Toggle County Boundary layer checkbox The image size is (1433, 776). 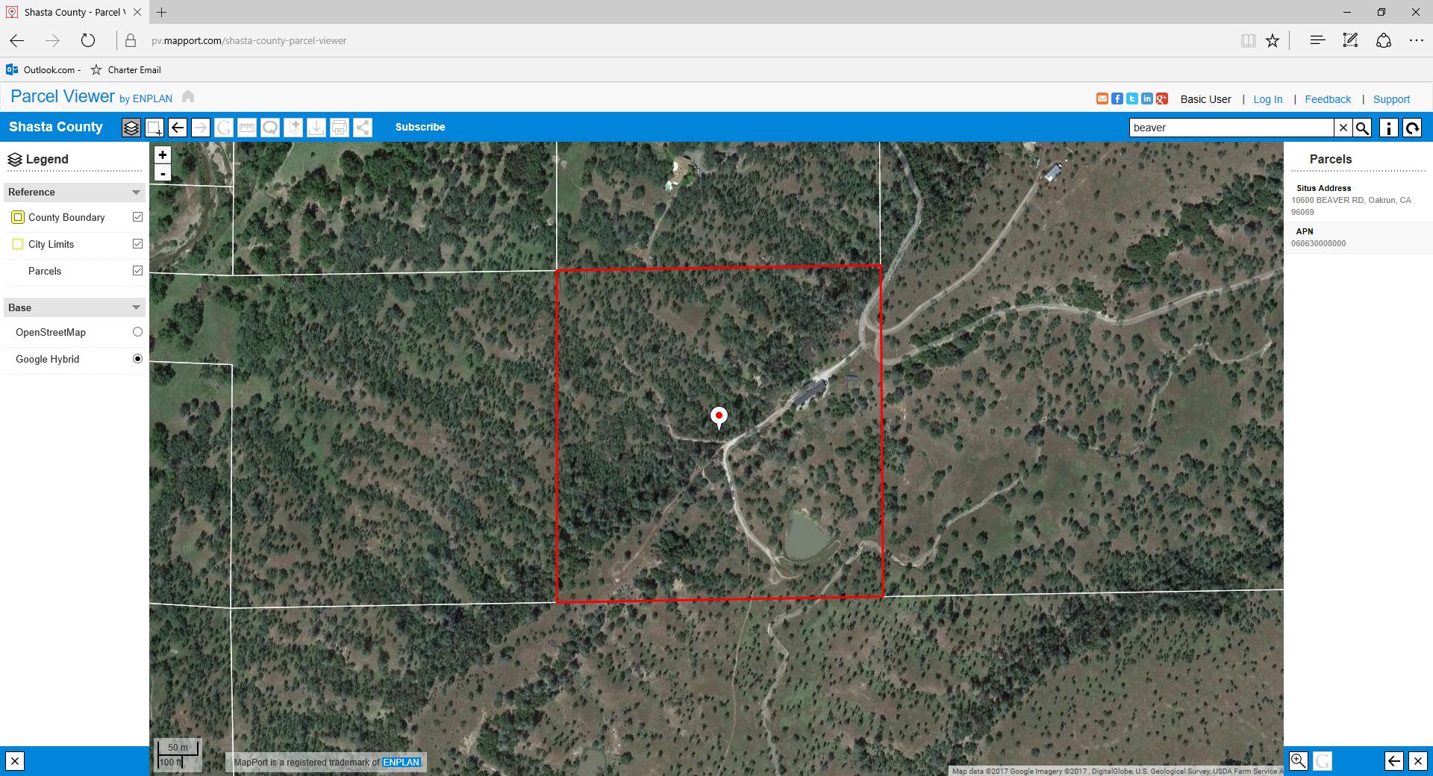[137, 217]
